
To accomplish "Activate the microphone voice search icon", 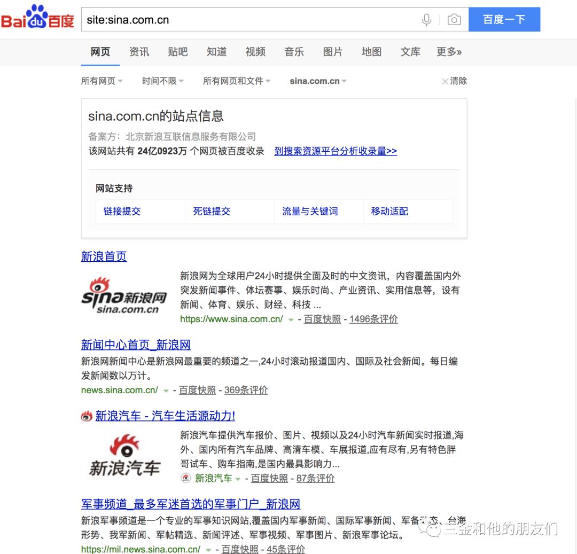I will click(x=426, y=19).
